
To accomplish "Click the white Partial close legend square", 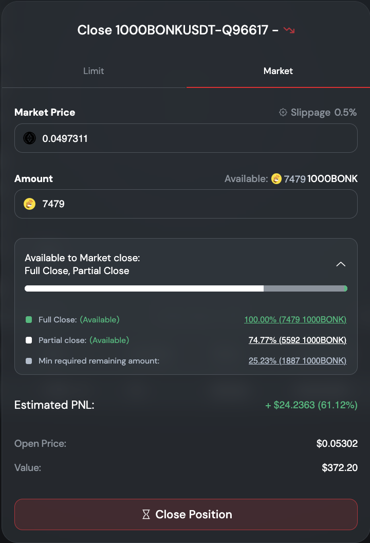I will click(29, 340).
